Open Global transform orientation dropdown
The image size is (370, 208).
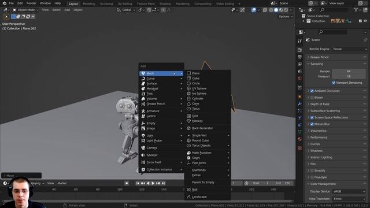tap(126, 10)
